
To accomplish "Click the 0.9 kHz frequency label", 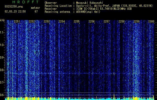I will click(x=2, y=57).
